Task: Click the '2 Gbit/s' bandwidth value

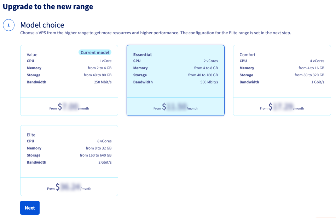Action: click(x=105, y=162)
